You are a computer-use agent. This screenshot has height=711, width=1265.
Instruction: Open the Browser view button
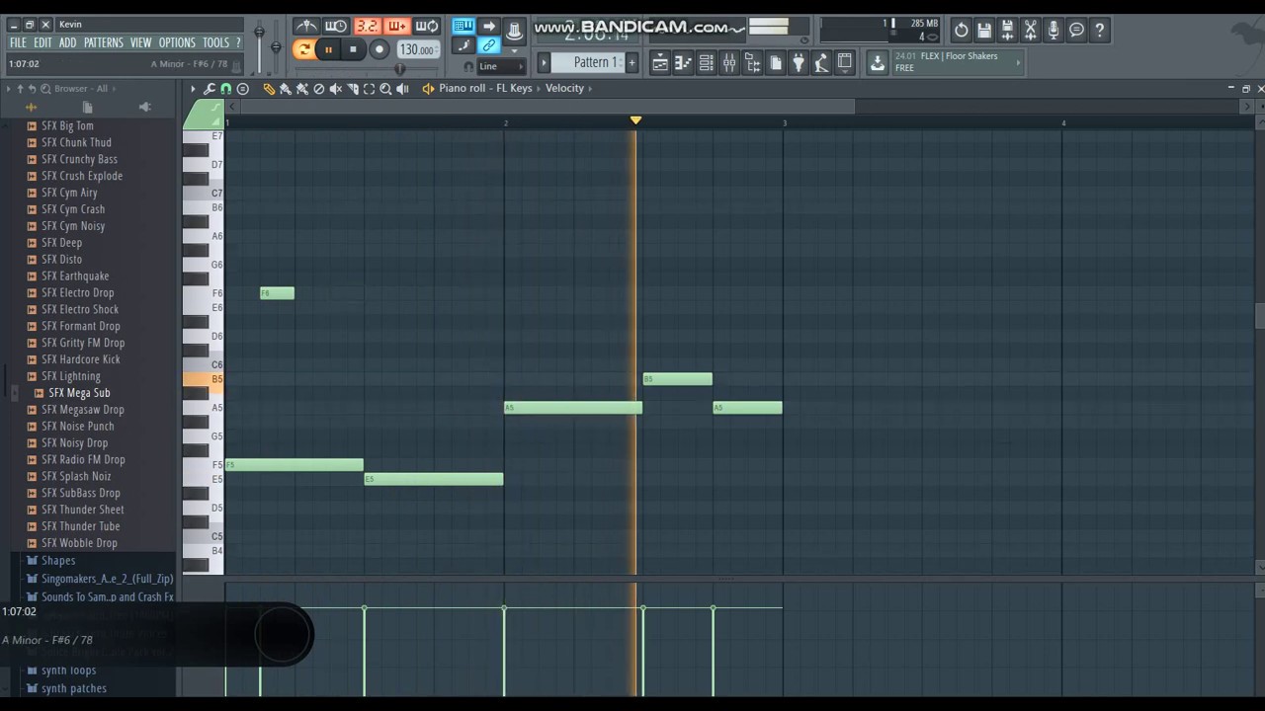(x=753, y=62)
